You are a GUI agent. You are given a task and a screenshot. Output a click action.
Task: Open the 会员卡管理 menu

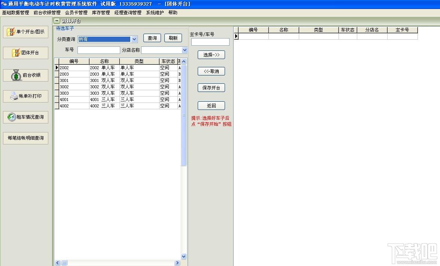point(76,13)
